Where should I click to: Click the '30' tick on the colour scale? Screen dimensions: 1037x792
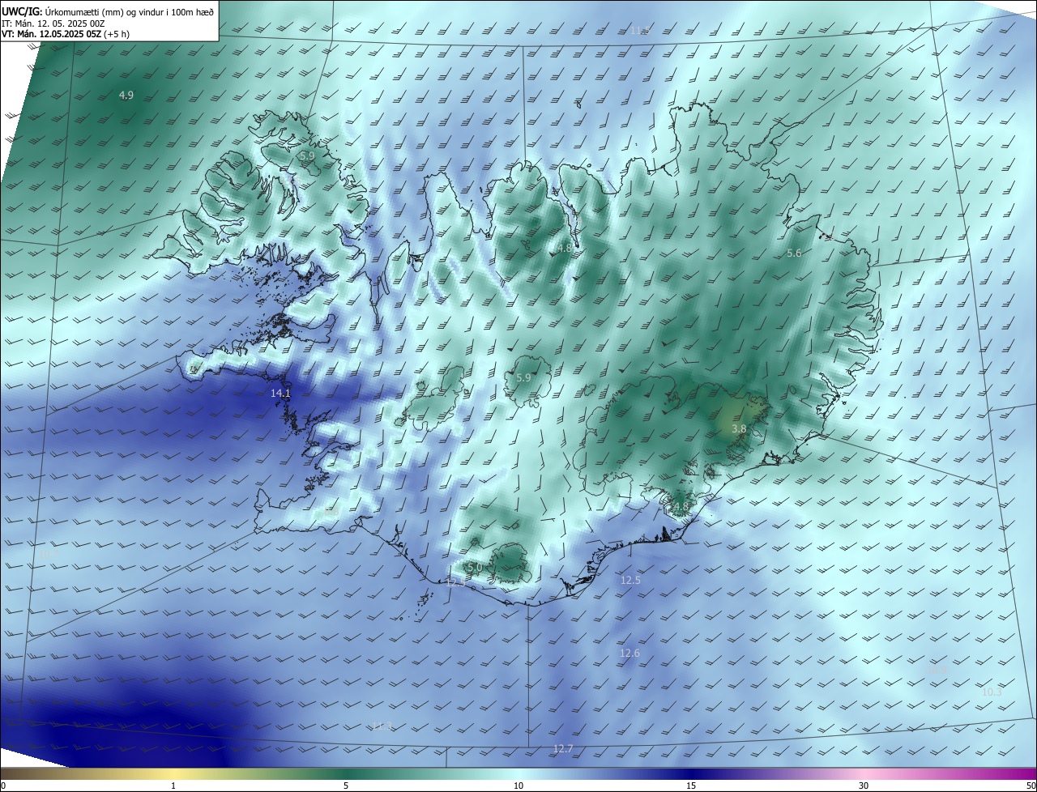(x=864, y=786)
